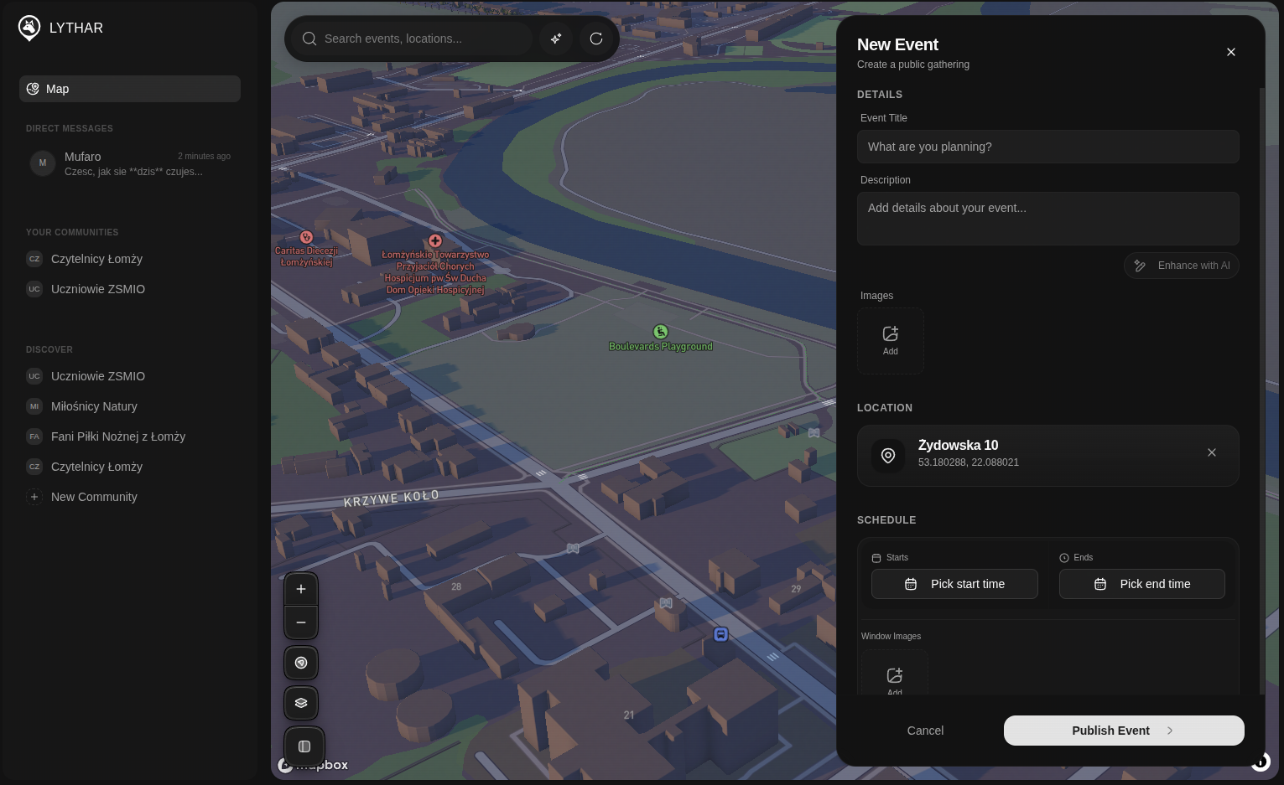This screenshot has height=785, width=1284.
Task: Click the bus stop marker on map
Action: [x=720, y=634]
